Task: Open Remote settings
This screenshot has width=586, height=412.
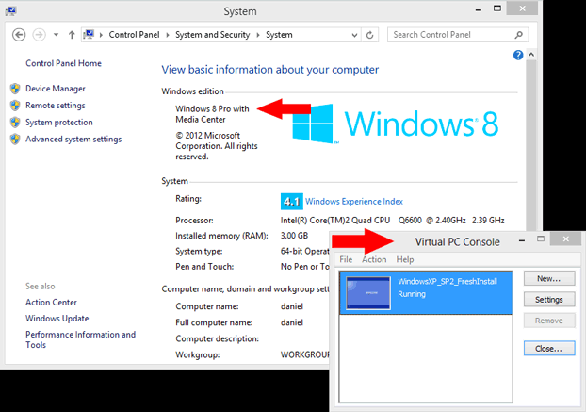Action: point(56,106)
